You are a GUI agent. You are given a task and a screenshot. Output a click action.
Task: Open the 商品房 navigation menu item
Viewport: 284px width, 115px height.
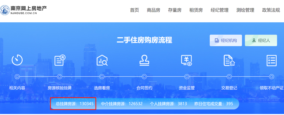point(153,10)
